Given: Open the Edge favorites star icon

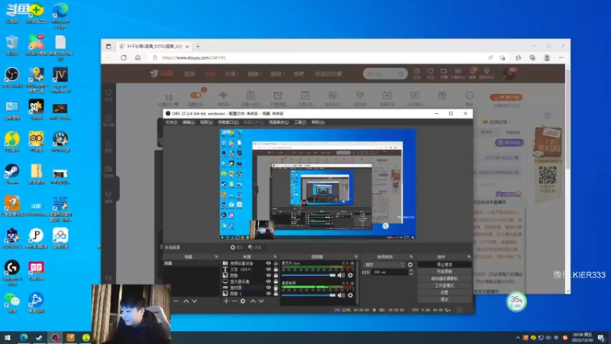Looking at the screenshot, I should pos(518,58).
